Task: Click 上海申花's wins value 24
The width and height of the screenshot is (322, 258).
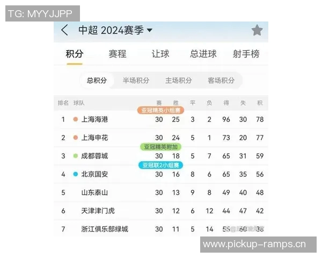Action: click(176, 138)
